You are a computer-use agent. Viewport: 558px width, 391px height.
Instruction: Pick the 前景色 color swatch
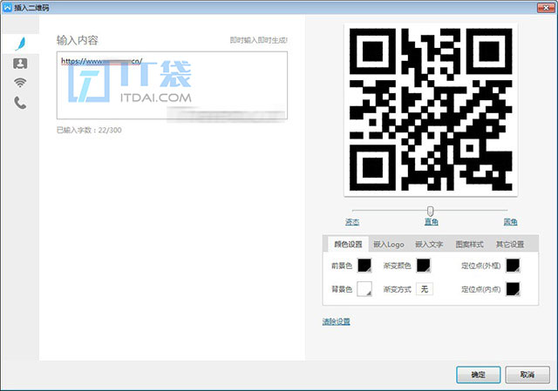[x=364, y=266]
